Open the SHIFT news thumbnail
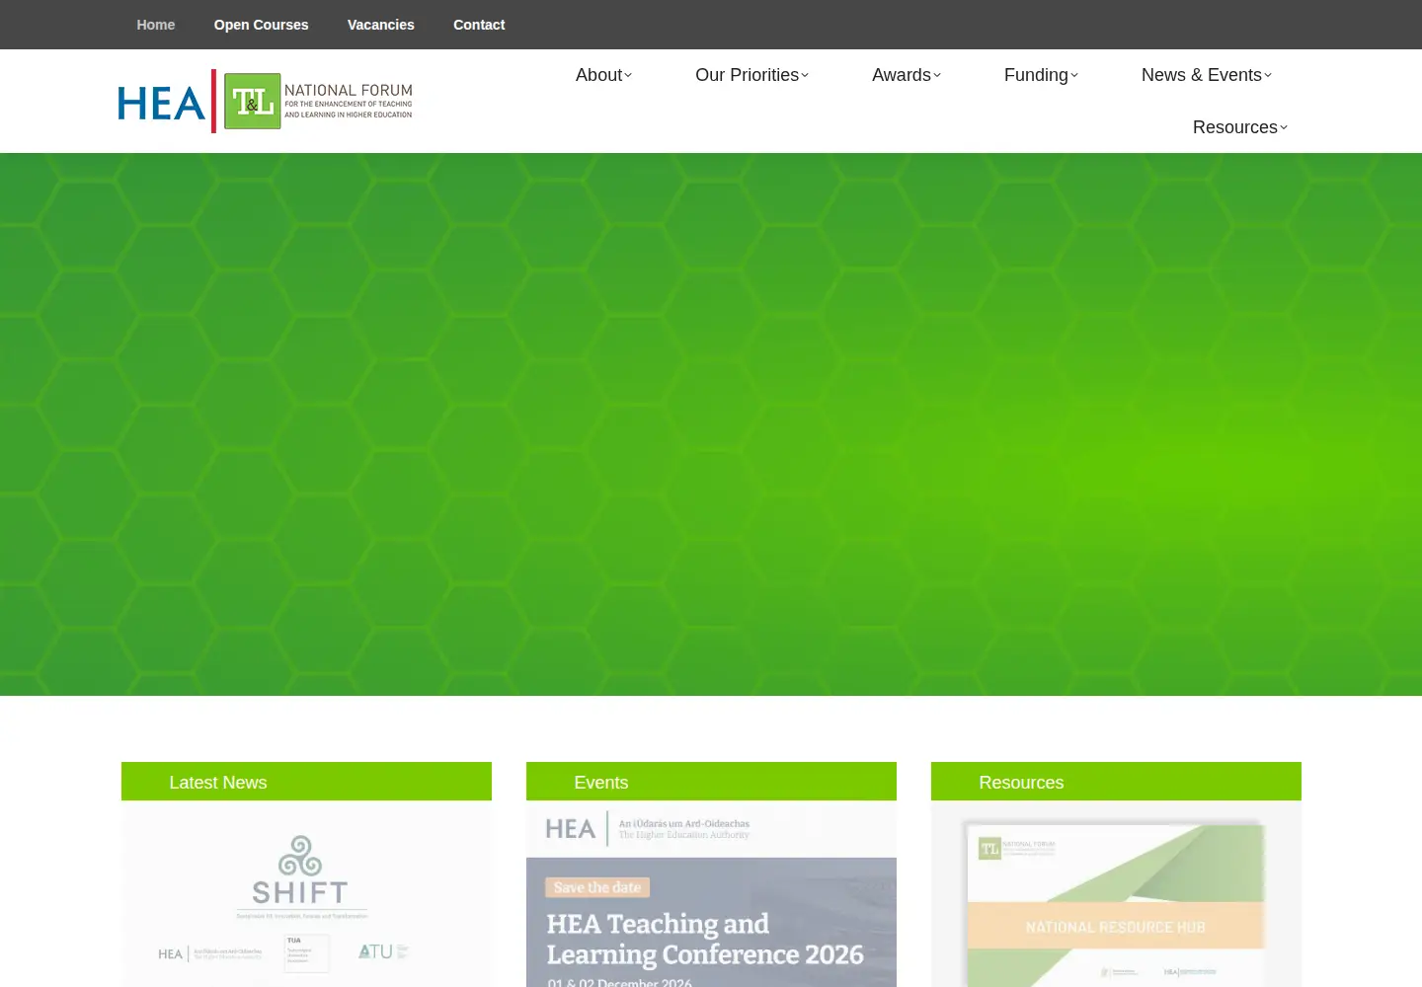The image size is (1422, 987). (x=306, y=894)
